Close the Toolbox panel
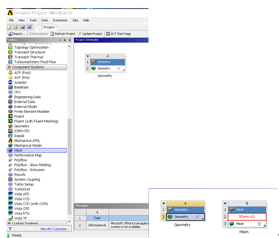279x238 pixels. (70, 40)
